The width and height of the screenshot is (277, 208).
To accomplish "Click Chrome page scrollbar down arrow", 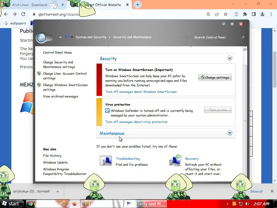I will tap(275, 181).
